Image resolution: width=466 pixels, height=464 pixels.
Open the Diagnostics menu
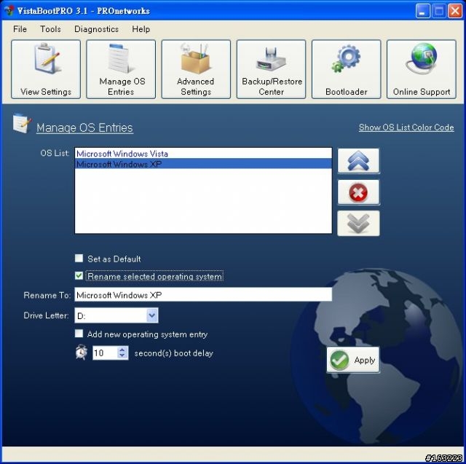96,29
